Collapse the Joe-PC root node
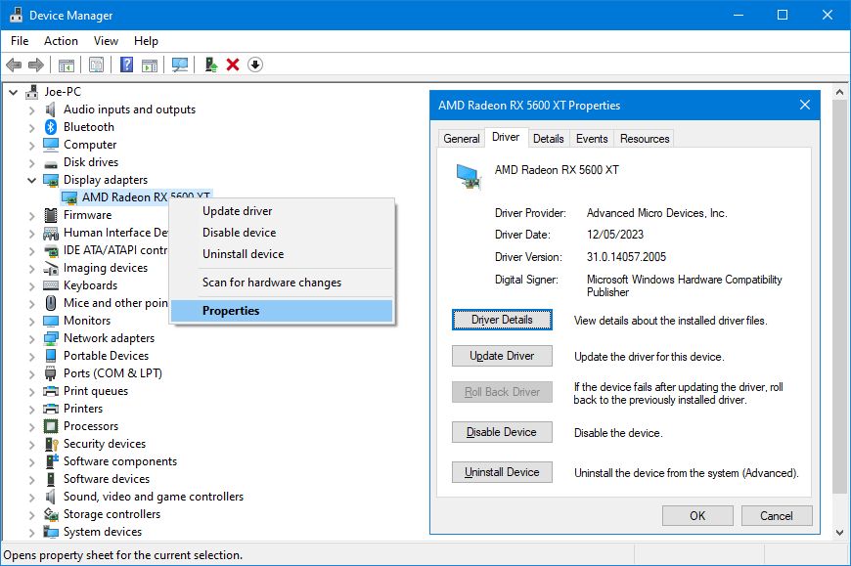Image resolution: width=851 pixels, height=566 pixels. coord(13,92)
